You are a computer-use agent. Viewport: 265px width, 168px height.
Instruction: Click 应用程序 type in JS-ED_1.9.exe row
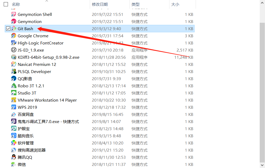click(140, 50)
